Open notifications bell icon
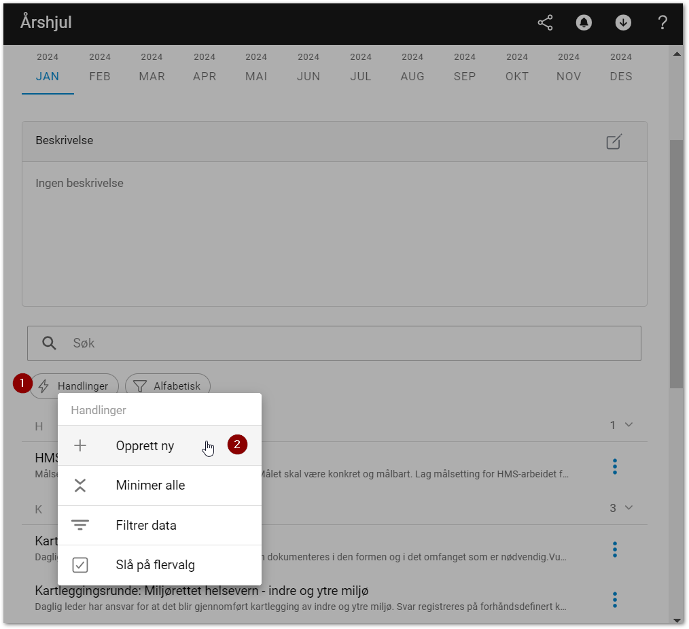Screen dimensions: 689x629 coord(584,22)
